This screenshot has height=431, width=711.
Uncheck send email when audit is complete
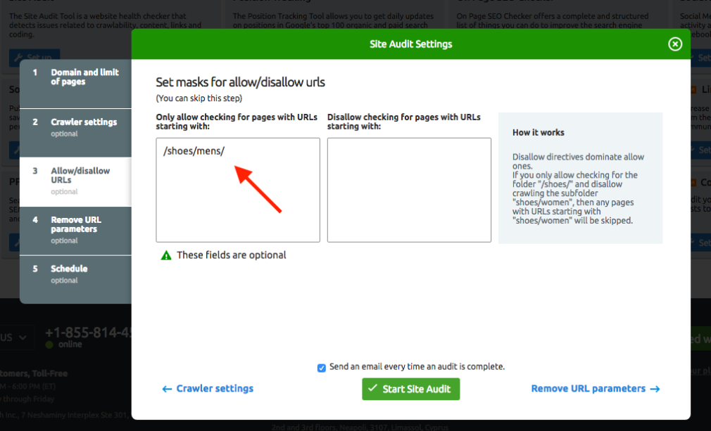pos(322,368)
